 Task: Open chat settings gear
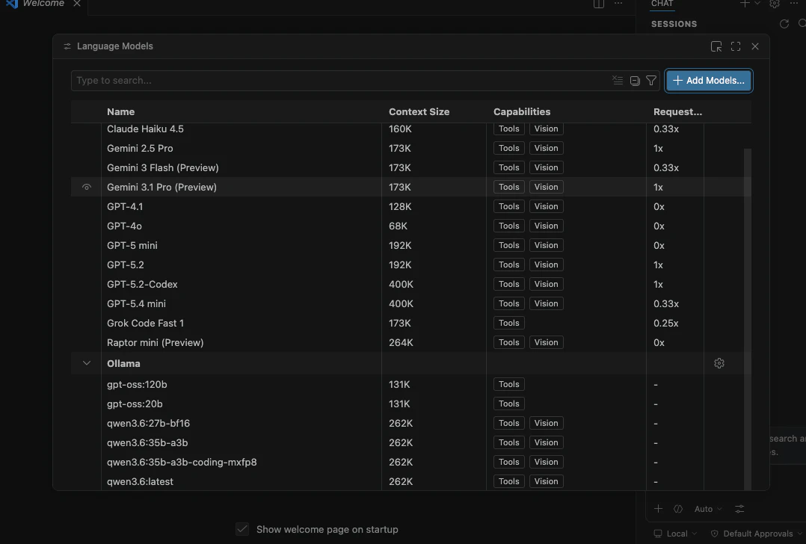click(x=775, y=4)
